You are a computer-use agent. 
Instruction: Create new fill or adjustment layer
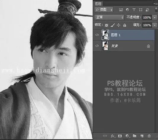pos(127,136)
